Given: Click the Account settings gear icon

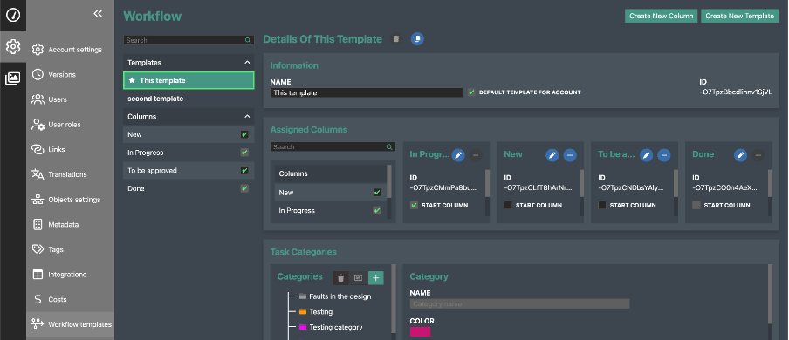Looking at the screenshot, I should pyautogui.click(x=38, y=50).
